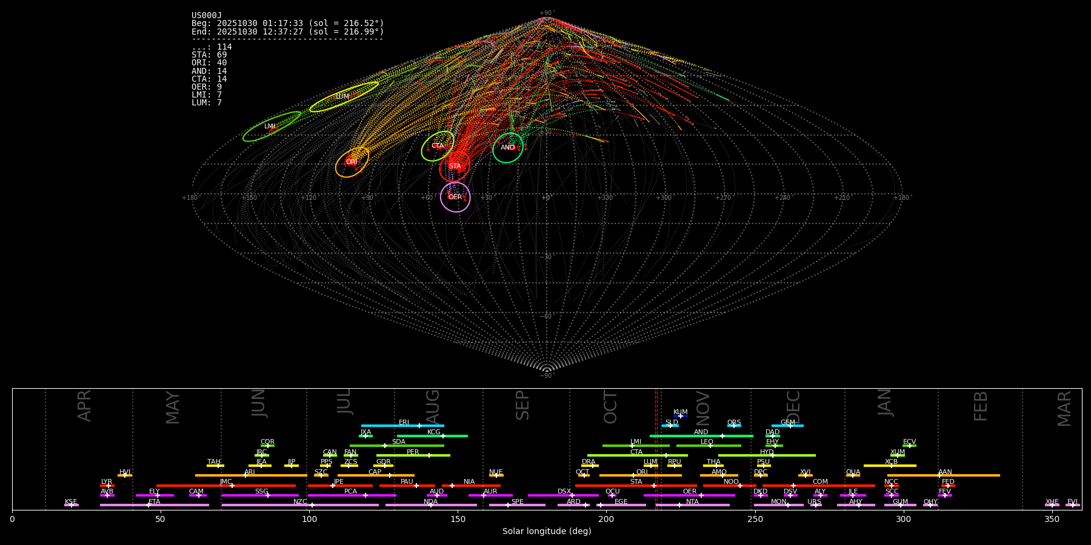Click the green AND radiant circle

(x=508, y=148)
